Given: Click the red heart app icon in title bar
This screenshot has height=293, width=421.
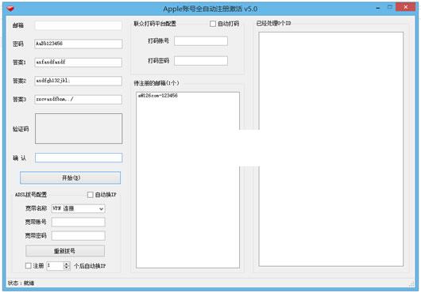Looking at the screenshot, I should (10, 9).
